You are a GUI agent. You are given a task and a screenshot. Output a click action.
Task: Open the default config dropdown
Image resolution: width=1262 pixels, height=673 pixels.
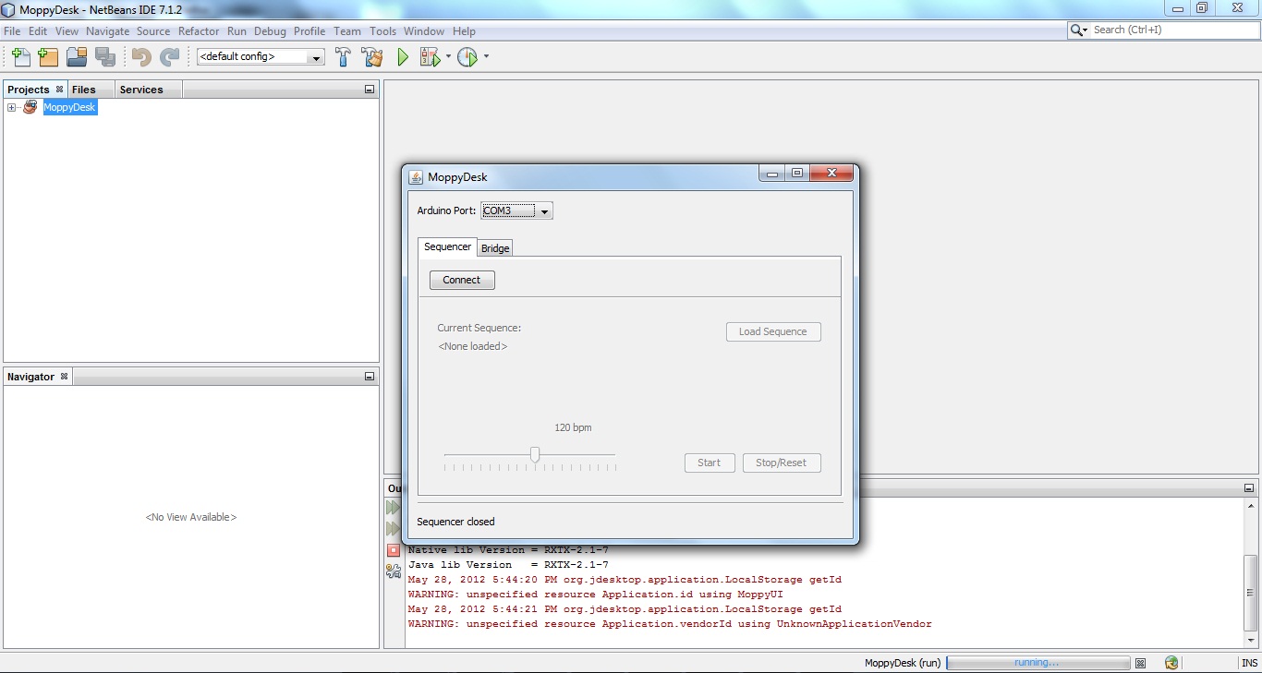pos(261,57)
